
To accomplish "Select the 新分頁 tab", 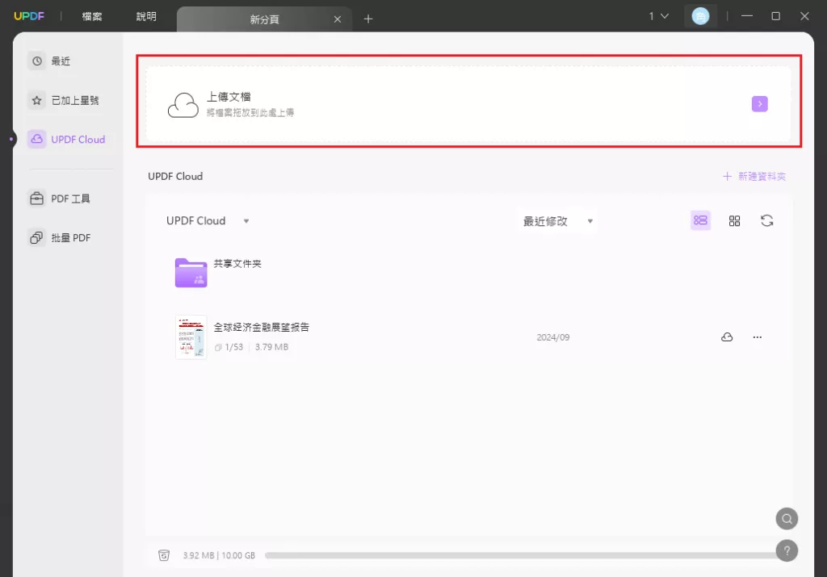I will (x=264, y=19).
